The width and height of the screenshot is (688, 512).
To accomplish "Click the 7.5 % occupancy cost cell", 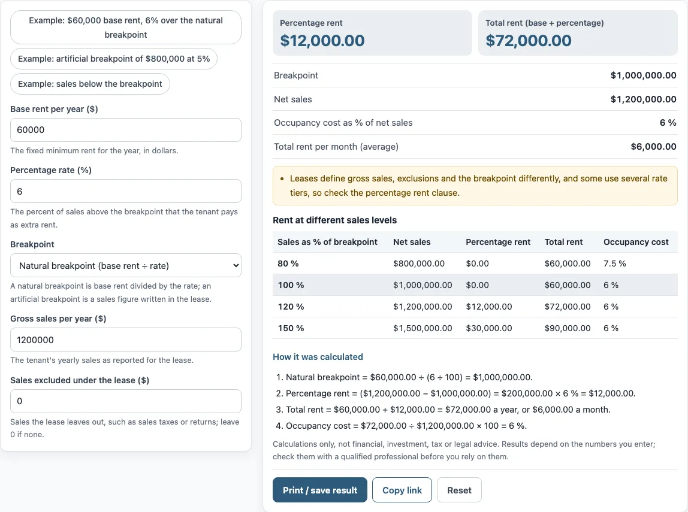I will pyautogui.click(x=614, y=263).
